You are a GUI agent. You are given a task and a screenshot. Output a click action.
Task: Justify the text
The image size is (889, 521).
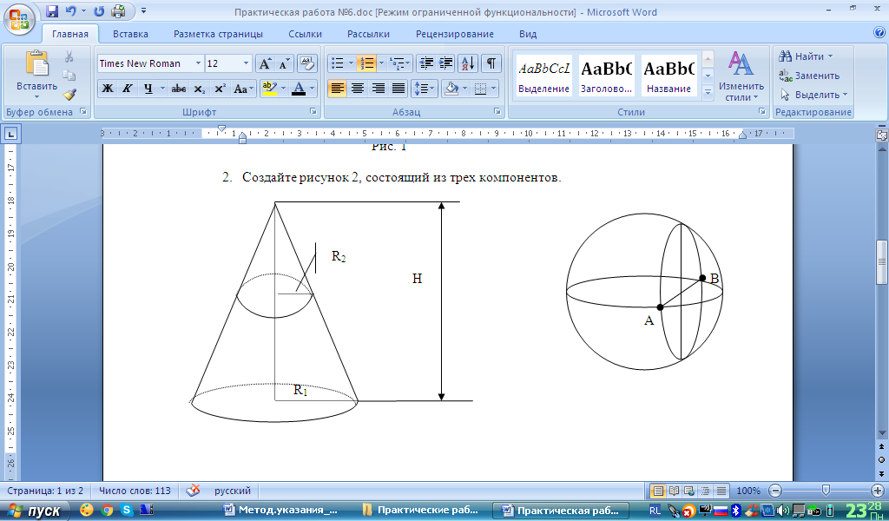[x=398, y=89]
